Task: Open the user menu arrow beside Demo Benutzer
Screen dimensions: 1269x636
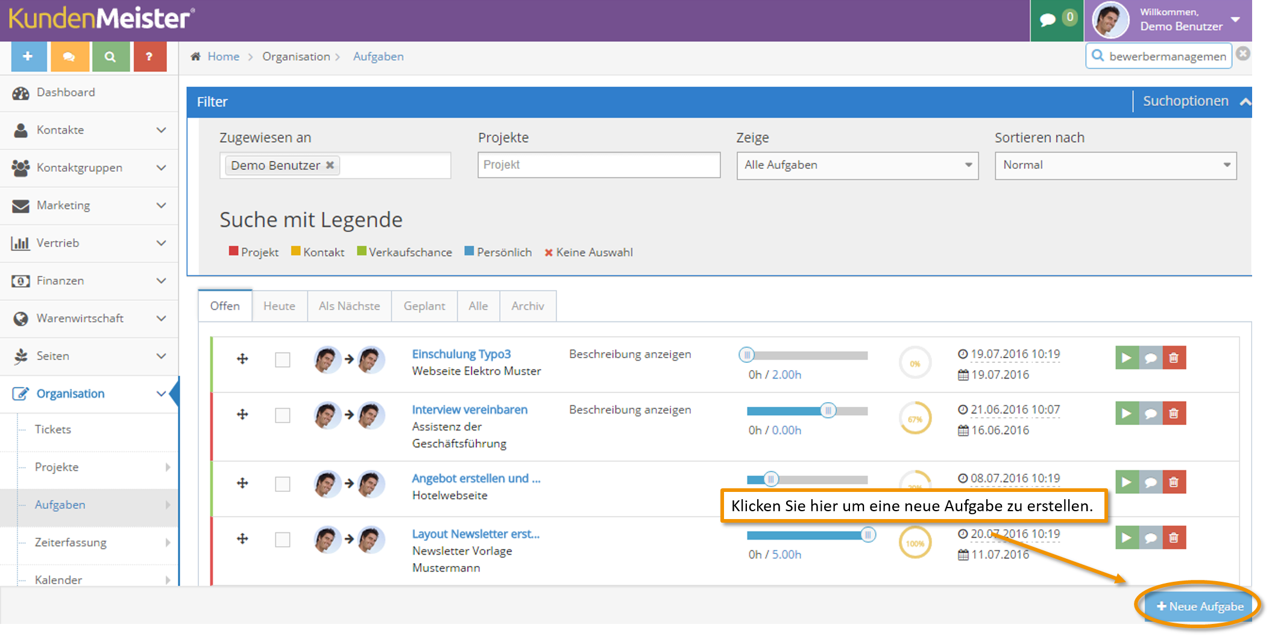Action: [1235, 19]
